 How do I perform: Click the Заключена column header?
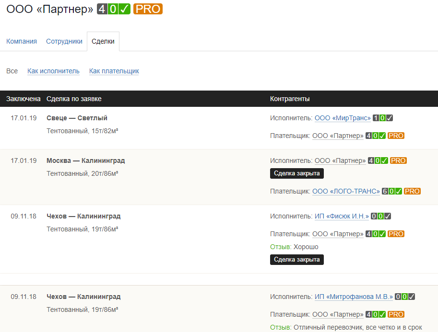pos(23,99)
